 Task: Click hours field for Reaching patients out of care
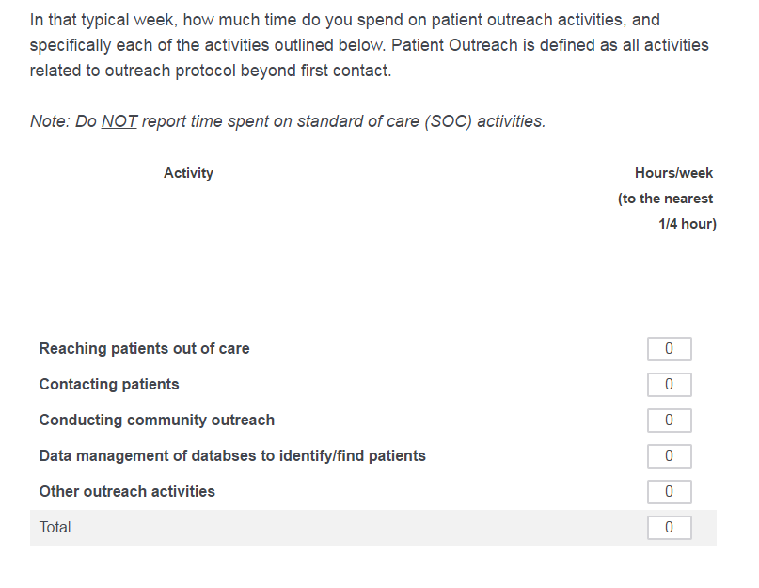point(669,349)
